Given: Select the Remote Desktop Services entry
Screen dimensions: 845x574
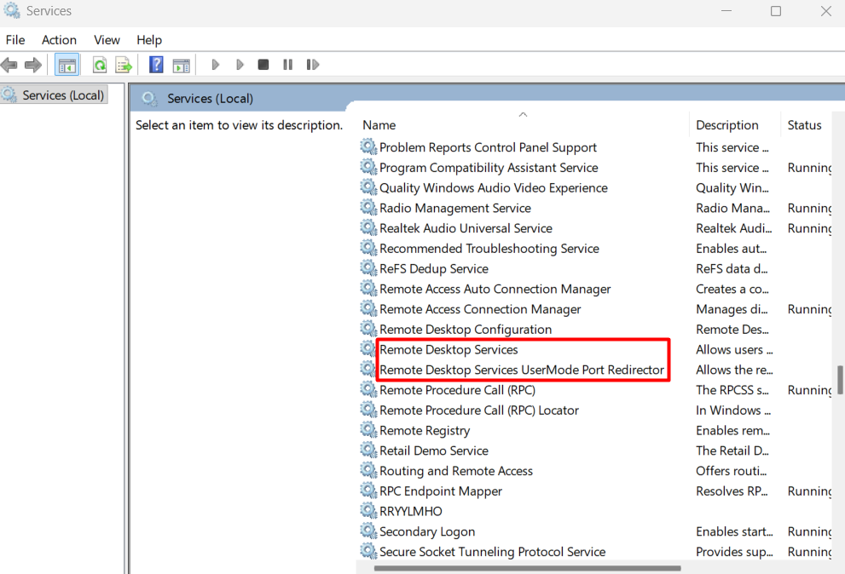Looking at the screenshot, I should tap(449, 349).
